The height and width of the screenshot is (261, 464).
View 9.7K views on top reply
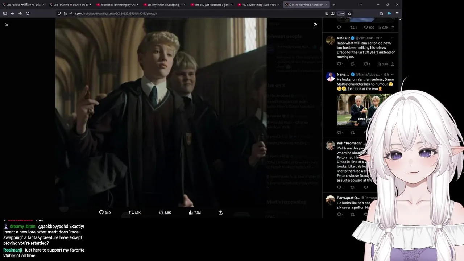(383, 28)
